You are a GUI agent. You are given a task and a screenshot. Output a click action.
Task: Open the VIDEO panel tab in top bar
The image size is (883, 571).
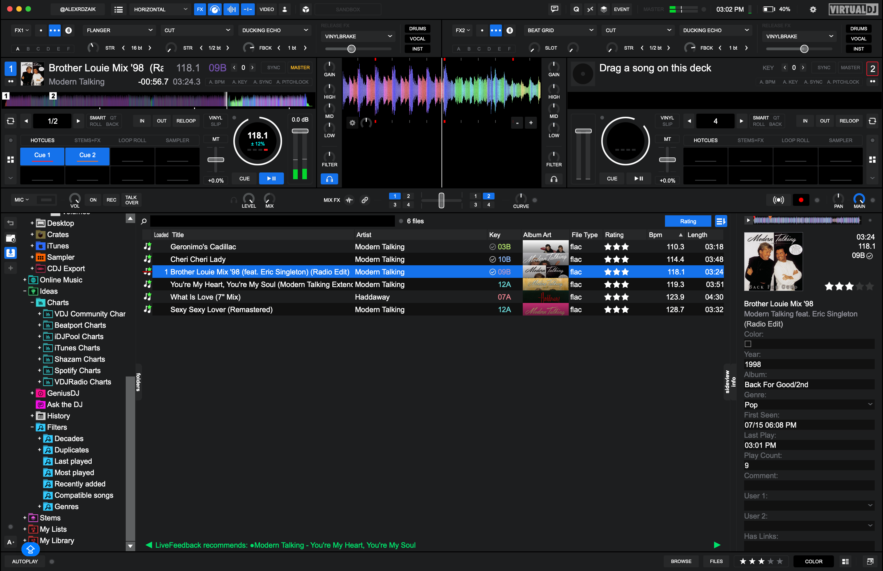click(x=266, y=9)
